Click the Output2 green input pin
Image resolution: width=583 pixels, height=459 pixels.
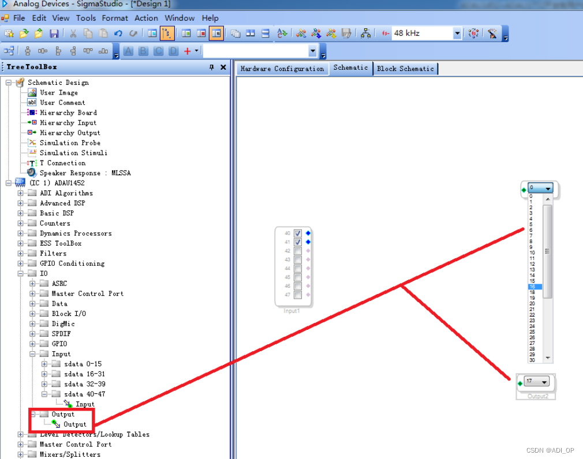click(520, 383)
